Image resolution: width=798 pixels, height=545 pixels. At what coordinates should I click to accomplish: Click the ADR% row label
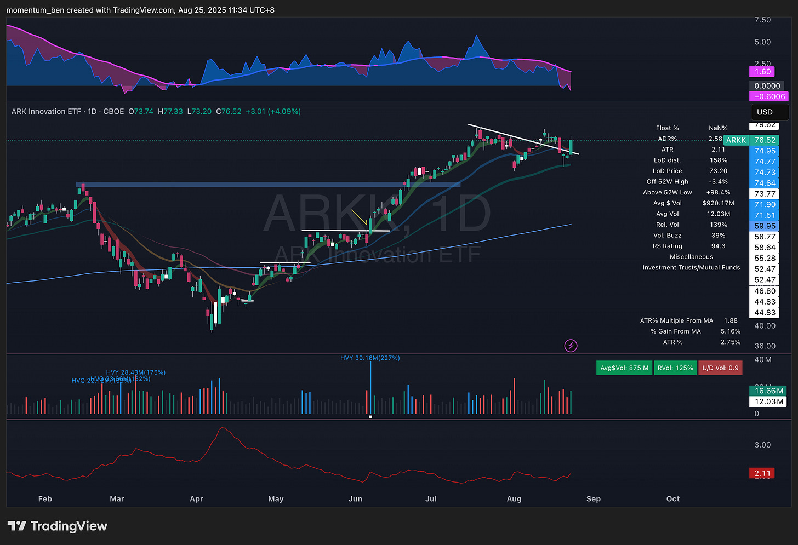[667, 139]
